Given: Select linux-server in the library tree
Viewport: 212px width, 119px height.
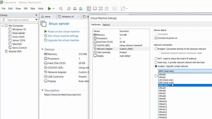Looking at the screenshot, I should tap(19, 33).
